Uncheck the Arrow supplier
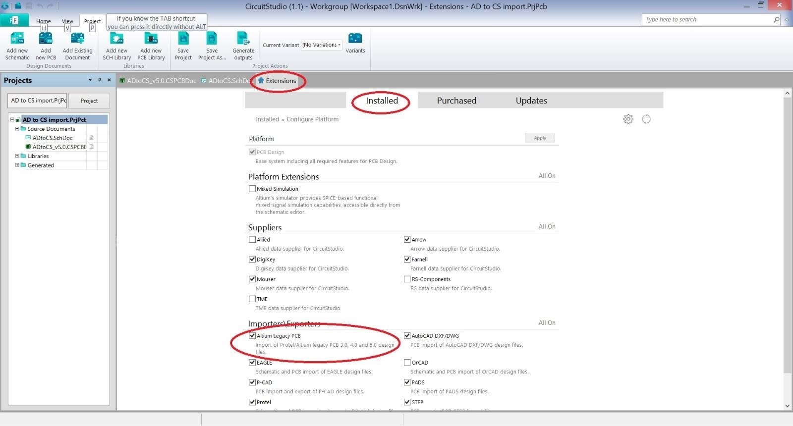Image resolution: width=793 pixels, height=426 pixels. coord(407,239)
